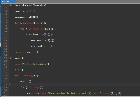Click 'row, col = i, j' on line 15
This screenshot has height=97, width=140.
(41, 46)
